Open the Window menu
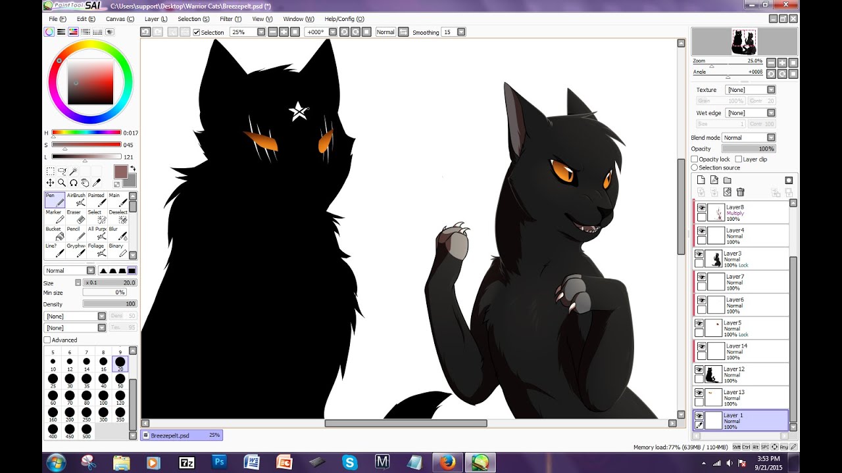Viewport: 842px width, 473px height. (x=299, y=19)
